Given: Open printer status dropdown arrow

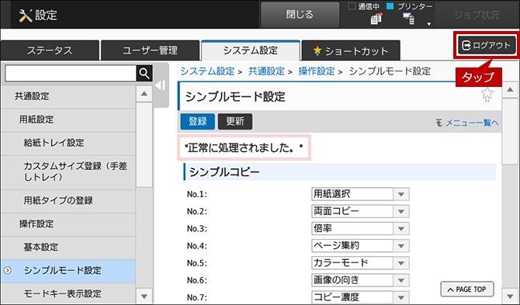Looking at the screenshot, I should coord(428,24).
